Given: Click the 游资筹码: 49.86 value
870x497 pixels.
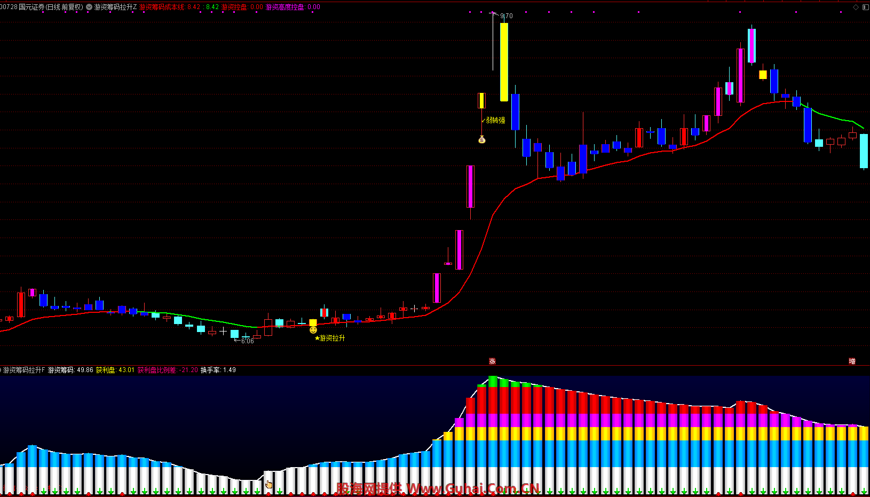Looking at the screenshot, I should pyautogui.click(x=70, y=370).
